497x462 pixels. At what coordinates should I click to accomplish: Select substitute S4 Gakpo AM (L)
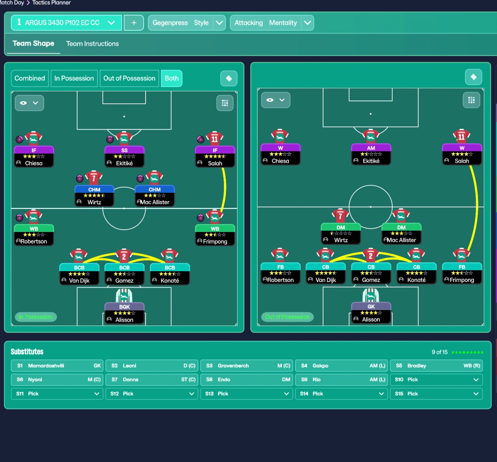[x=342, y=366]
